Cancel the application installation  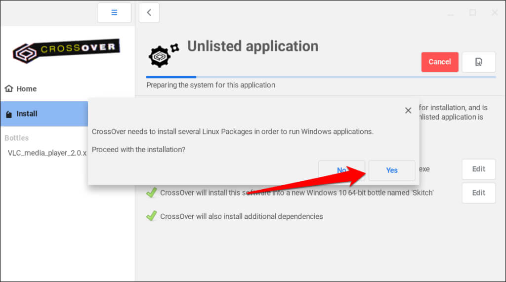click(439, 62)
